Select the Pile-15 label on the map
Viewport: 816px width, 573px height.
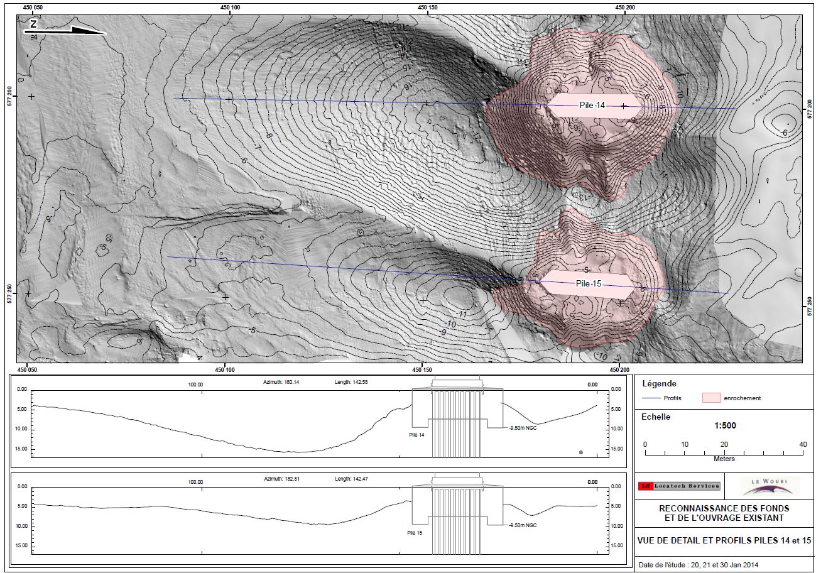click(589, 284)
